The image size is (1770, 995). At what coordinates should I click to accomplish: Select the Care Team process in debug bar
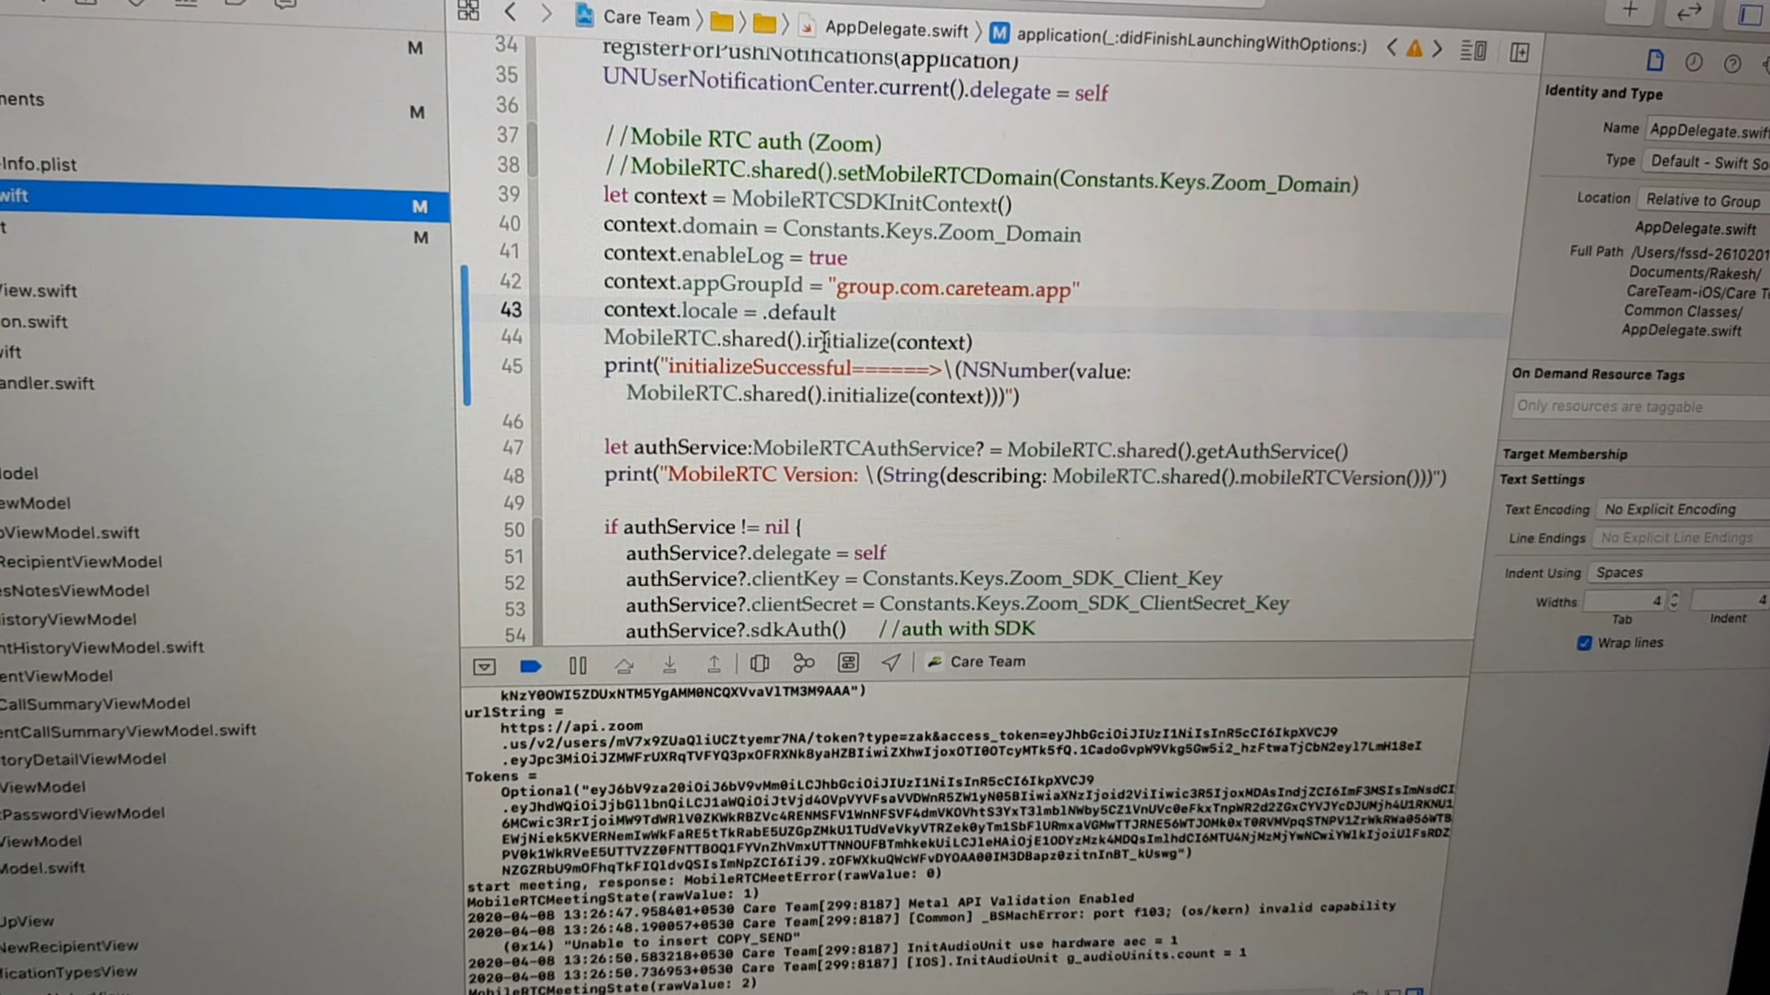coord(976,662)
